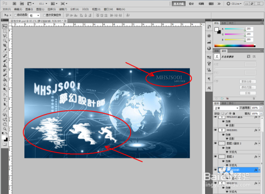
Task: Toggle the 投影 effect eye under MHSJS001
Action: coord(227,138)
